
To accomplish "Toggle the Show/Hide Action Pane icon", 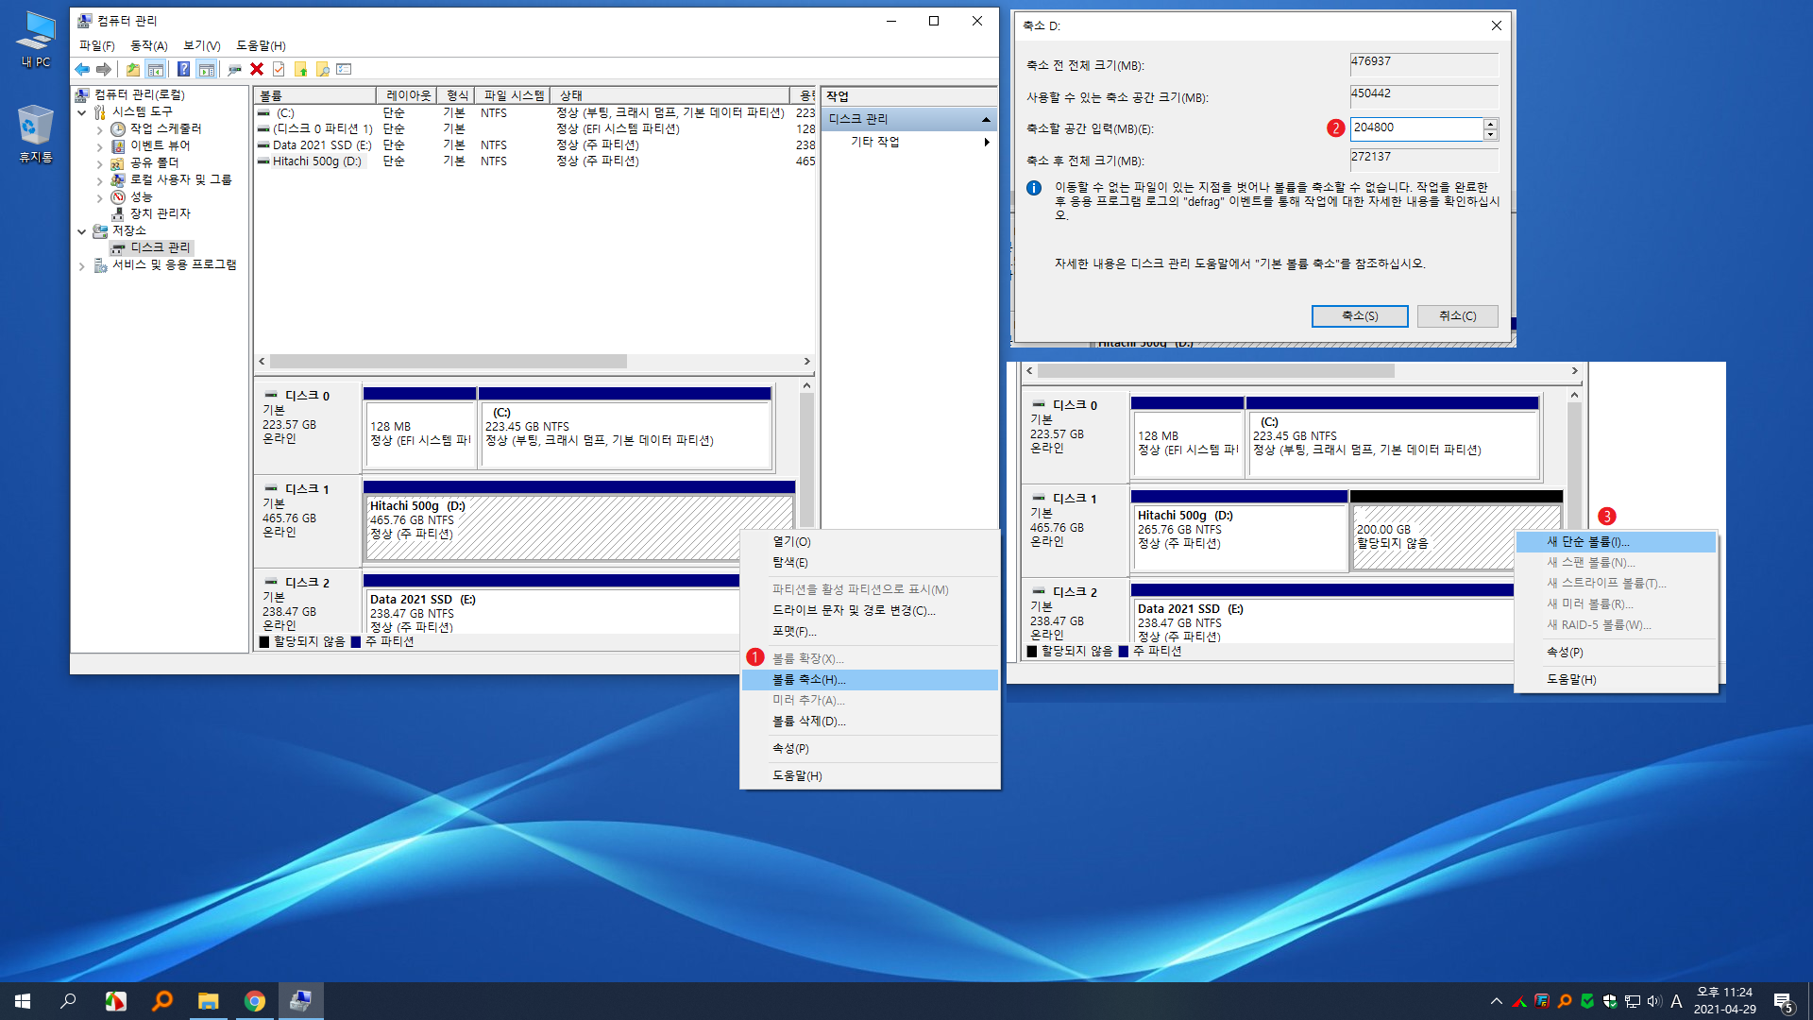I will coord(206,69).
